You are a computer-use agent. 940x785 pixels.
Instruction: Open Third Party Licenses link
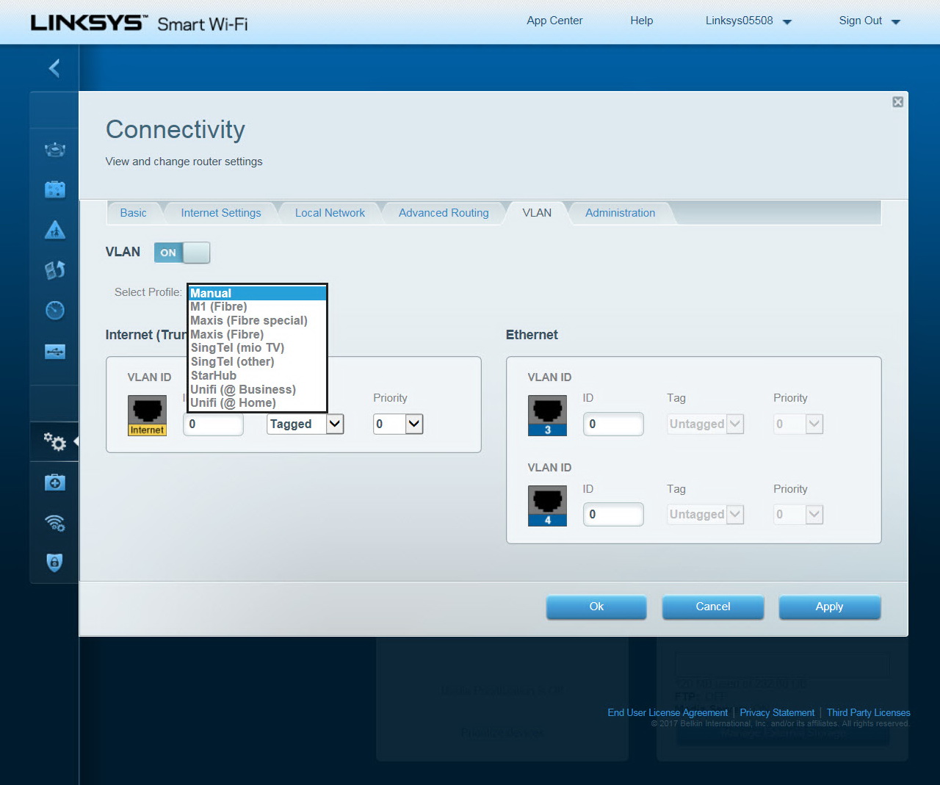click(868, 712)
